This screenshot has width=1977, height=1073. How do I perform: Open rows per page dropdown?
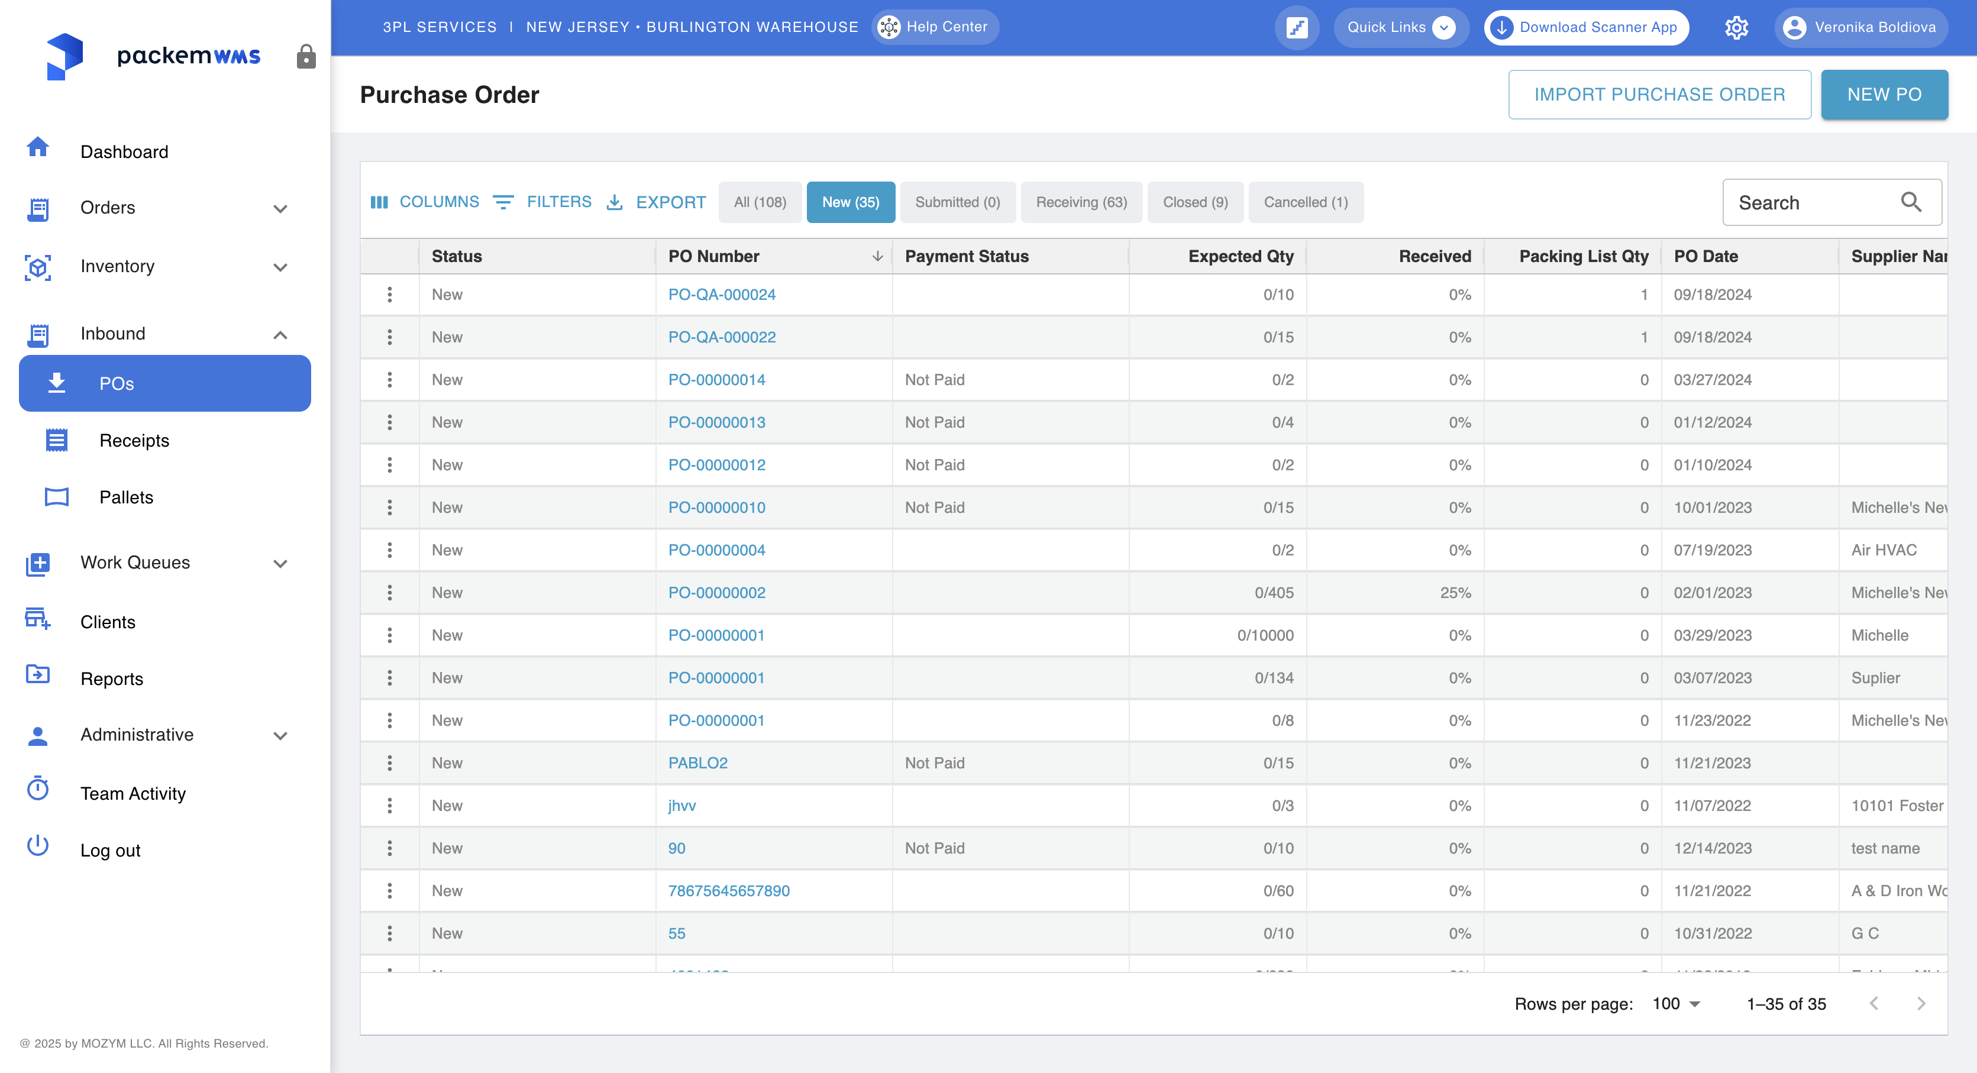(x=1677, y=1003)
